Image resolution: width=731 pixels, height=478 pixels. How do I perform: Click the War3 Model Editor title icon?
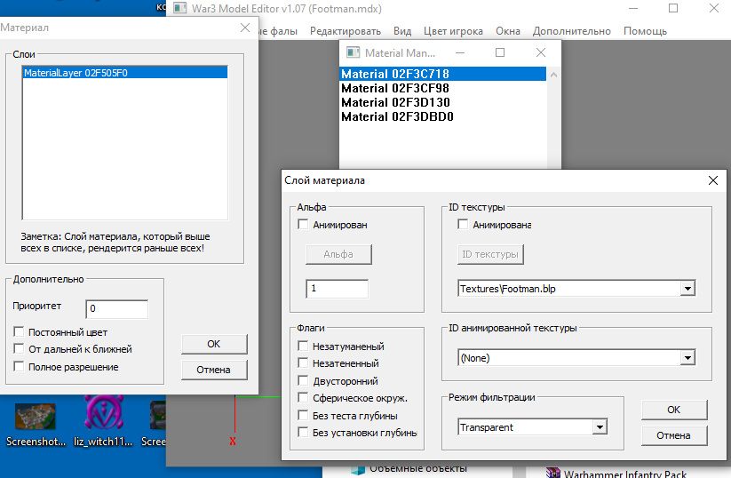point(180,8)
